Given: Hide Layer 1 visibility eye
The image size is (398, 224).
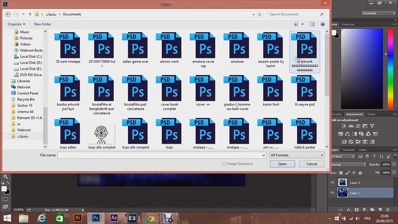Looking at the screenshot, I should (x=332, y=193).
